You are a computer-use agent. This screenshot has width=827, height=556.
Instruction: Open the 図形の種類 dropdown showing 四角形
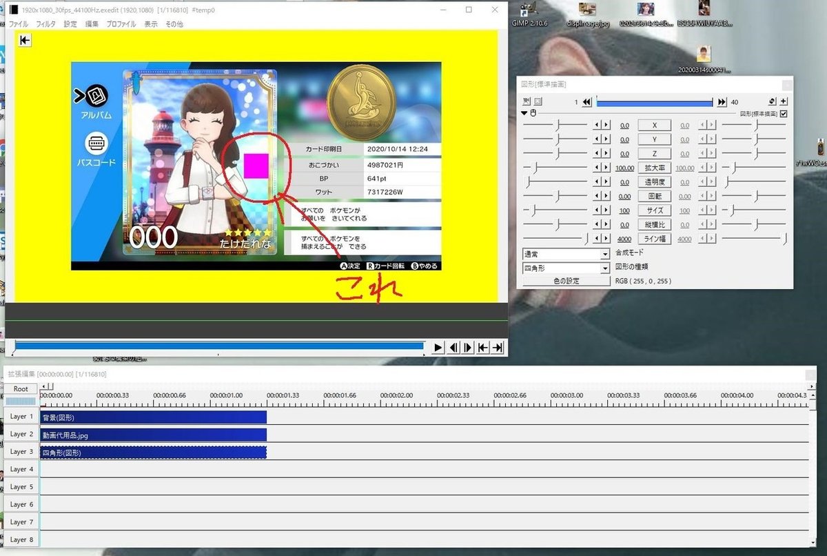tap(566, 267)
